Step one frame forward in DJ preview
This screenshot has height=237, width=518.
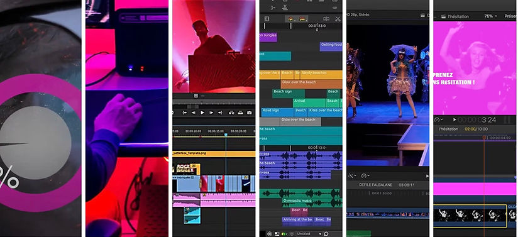coord(211,113)
